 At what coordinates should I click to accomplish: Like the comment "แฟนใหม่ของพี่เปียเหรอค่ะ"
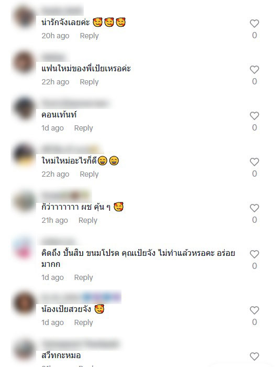[254, 70]
